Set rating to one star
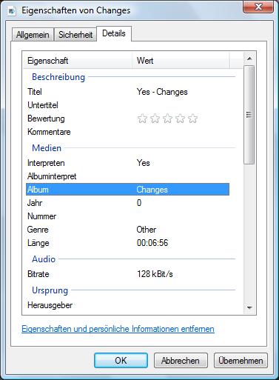The height and width of the screenshot is (380, 279). point(142,119)
